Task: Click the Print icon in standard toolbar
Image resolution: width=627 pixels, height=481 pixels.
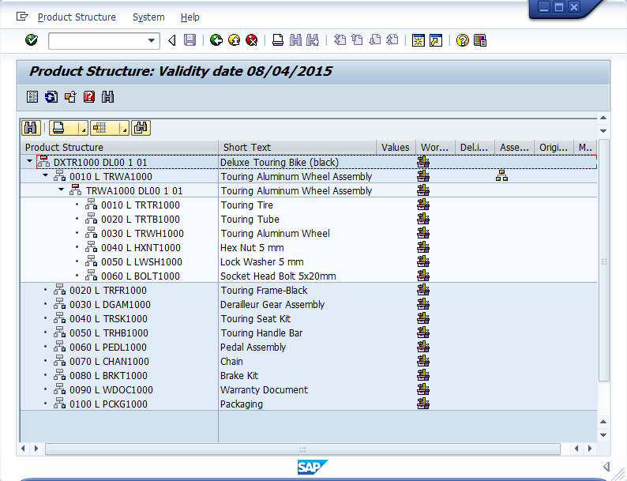Action: coord(277,40)
